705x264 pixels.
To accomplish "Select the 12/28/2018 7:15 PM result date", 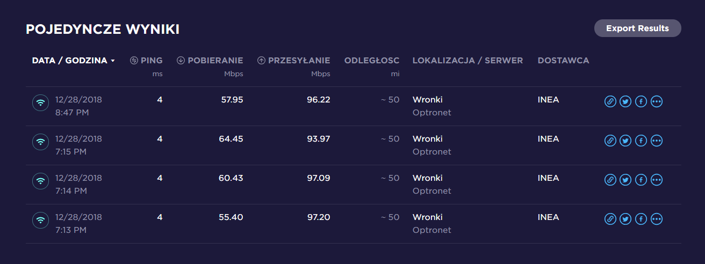I will coord(78,145).
